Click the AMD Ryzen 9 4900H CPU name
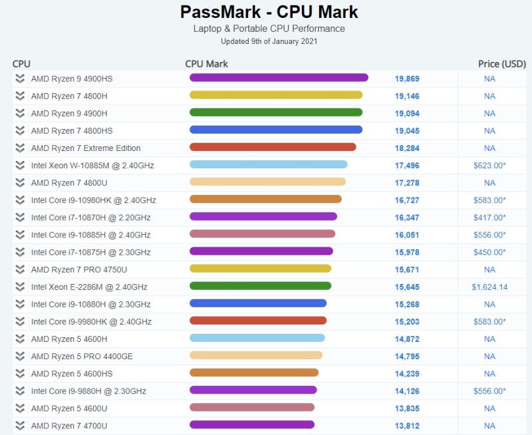This screenshot has height=435, width=532. click(x=69, y=113)
